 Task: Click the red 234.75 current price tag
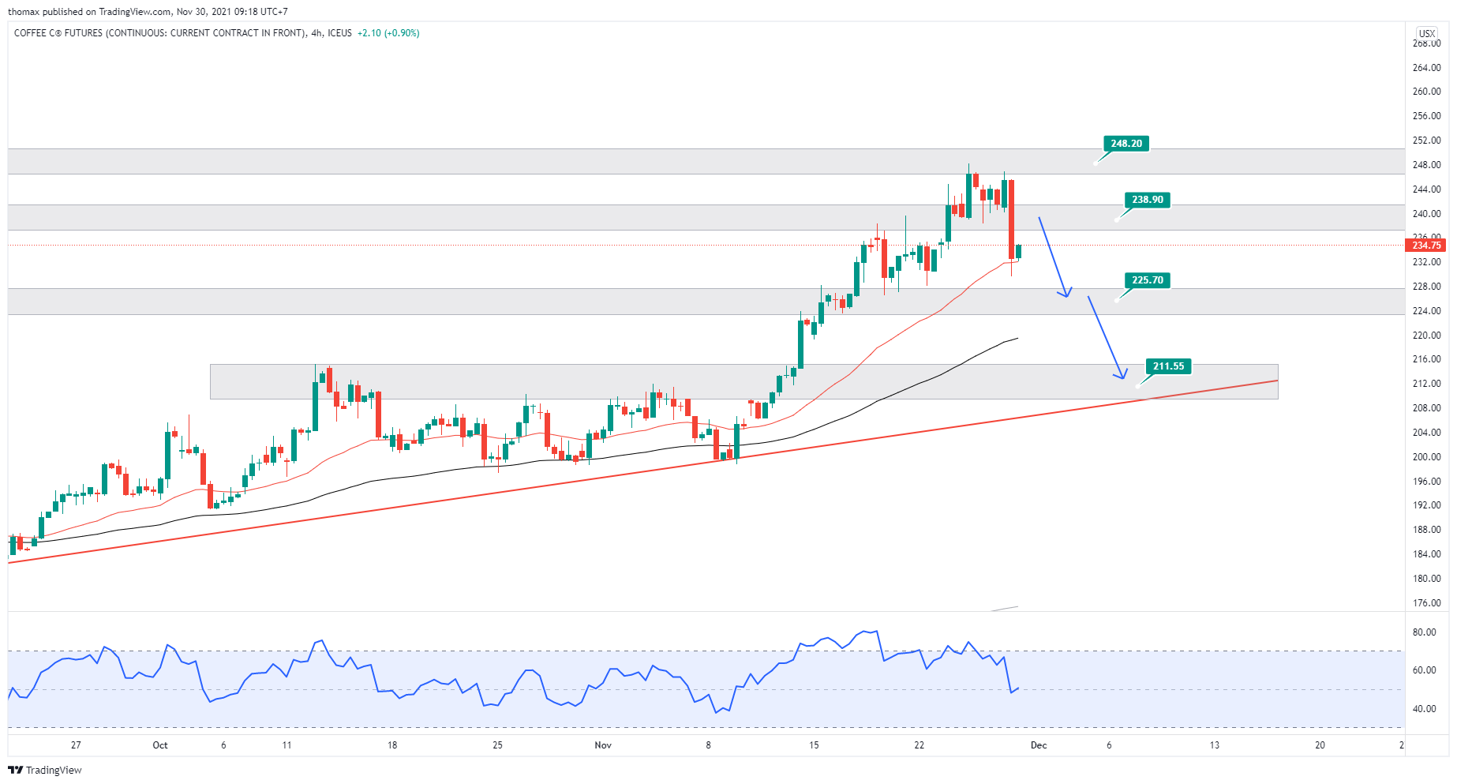[1426, 246]
